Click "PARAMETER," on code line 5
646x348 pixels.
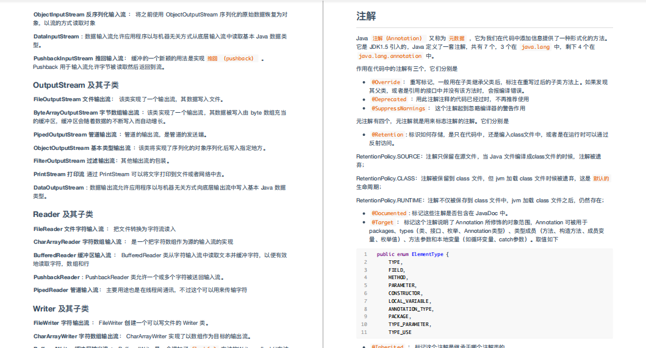403,285
